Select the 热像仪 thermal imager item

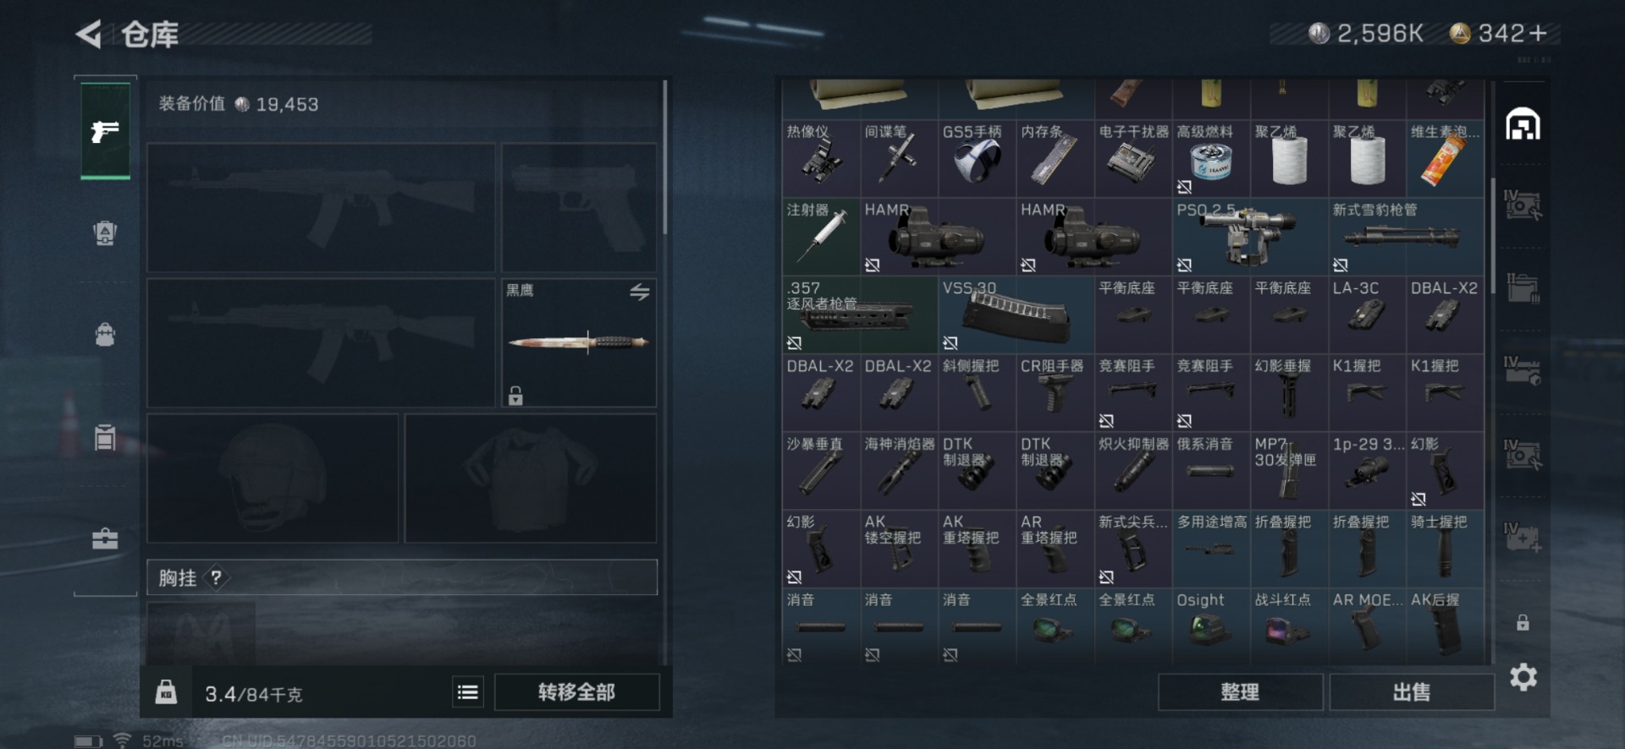coord(821,158)
